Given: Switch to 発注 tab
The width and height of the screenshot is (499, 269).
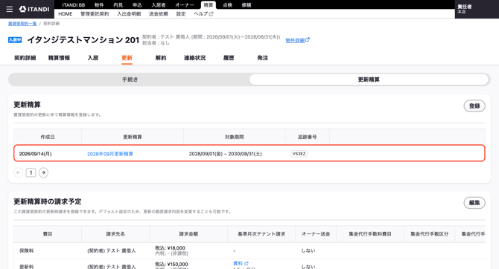Looking at the screenshot, I should tap(263, 58).
